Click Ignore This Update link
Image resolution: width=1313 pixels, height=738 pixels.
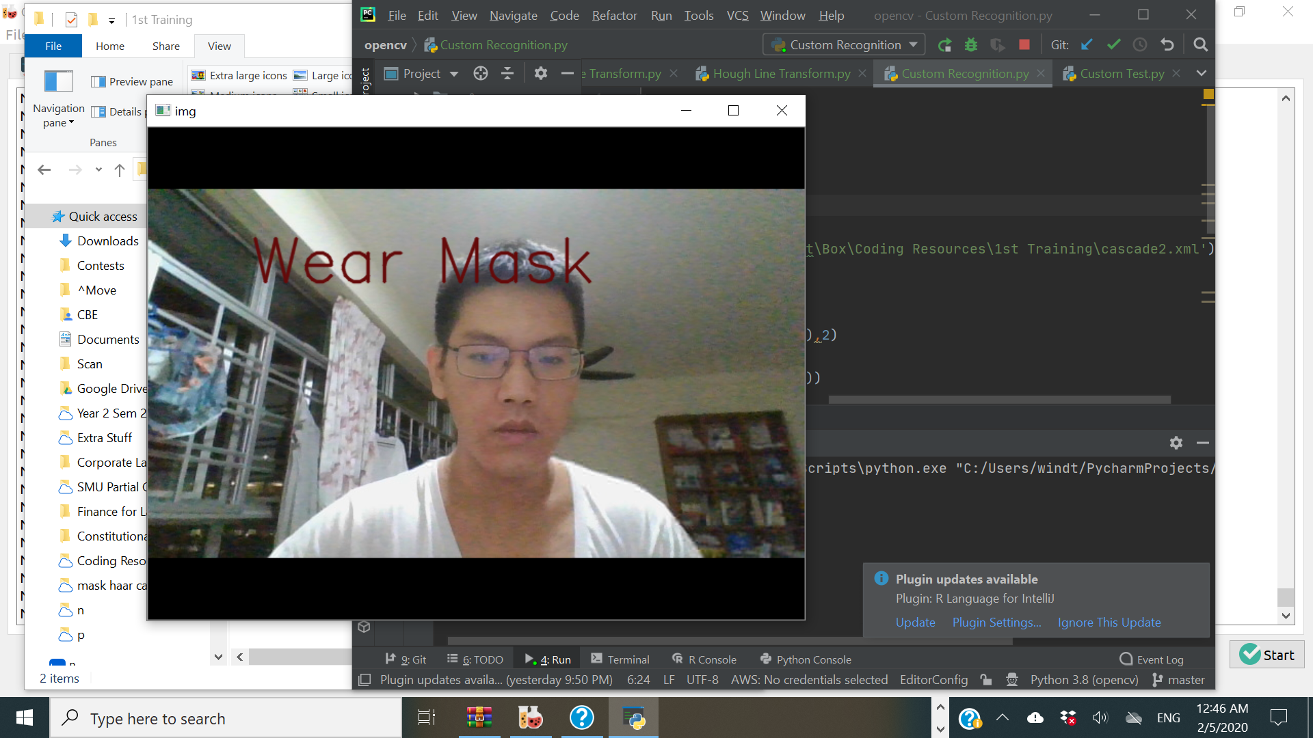(1109, 623)
